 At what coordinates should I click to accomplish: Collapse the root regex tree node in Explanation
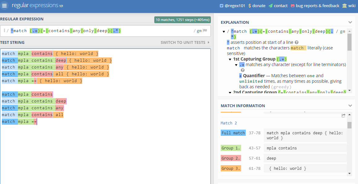pos(224,31)
